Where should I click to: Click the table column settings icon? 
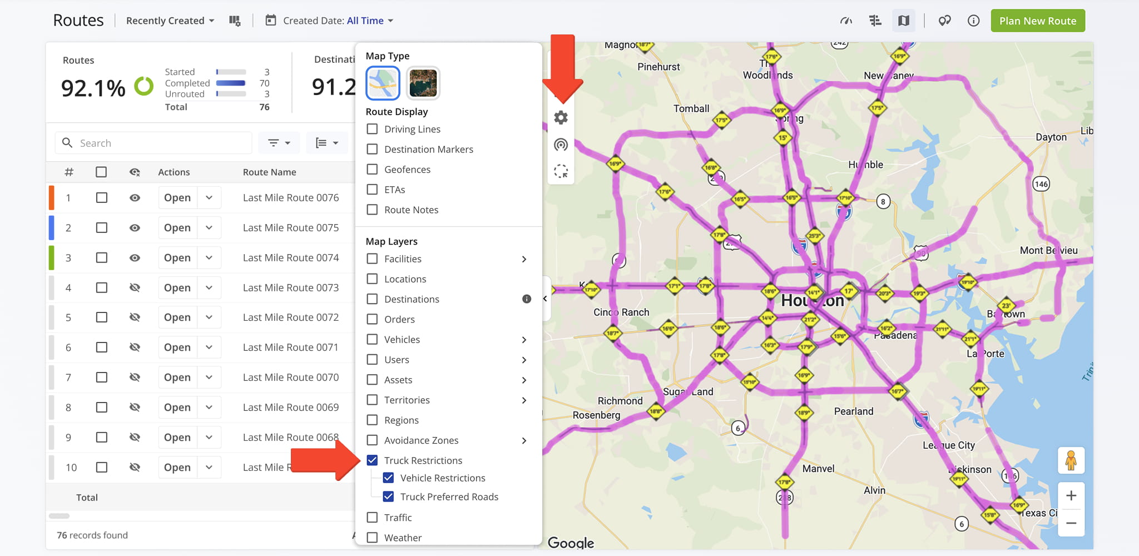pos(235,21)
